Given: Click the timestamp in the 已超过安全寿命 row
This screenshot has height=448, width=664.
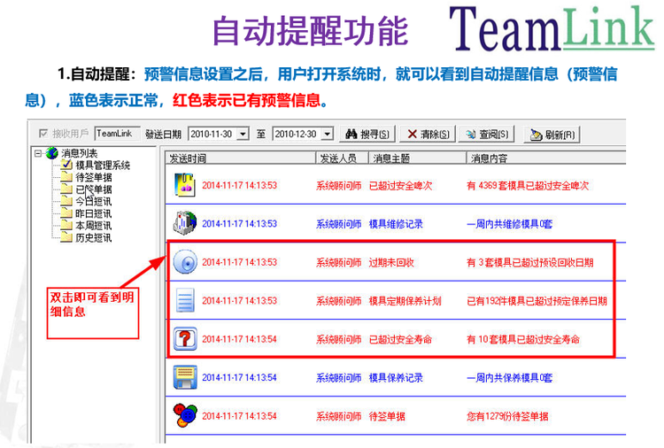Looking at the screenshot, I should (x=239, y=339).
